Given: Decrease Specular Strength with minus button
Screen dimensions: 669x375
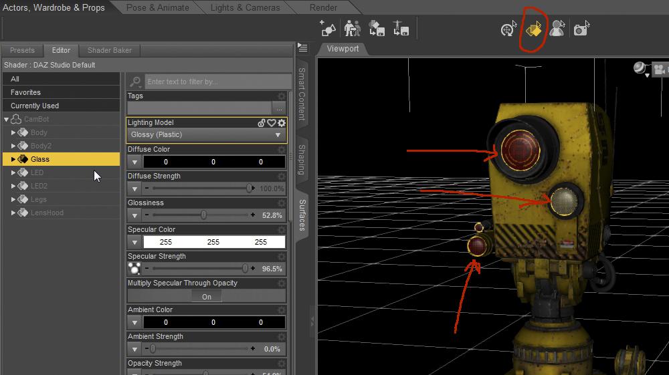Looking at the screenshot, I should tap(147, 269).
